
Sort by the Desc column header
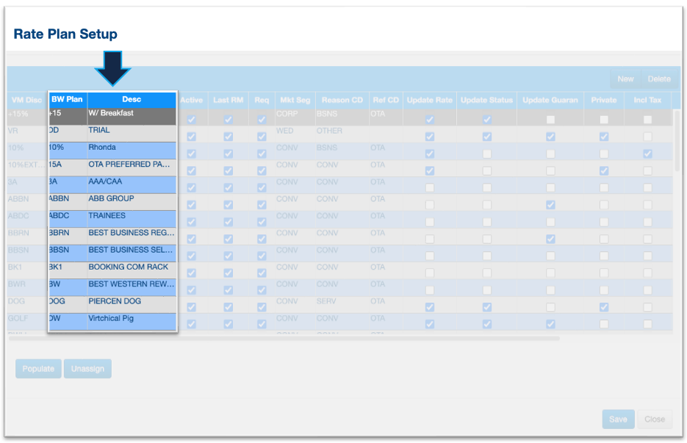tap(132, 99)
